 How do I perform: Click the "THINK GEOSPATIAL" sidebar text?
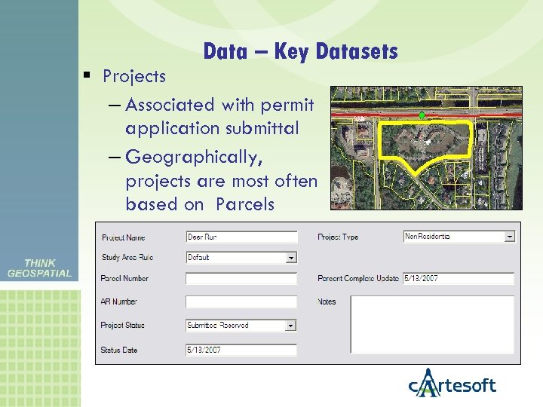(39, 268)
